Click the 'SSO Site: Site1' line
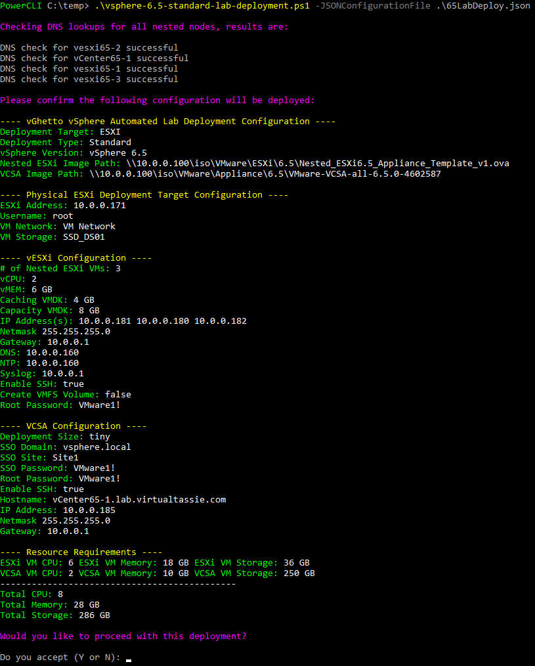The image size is (535, 666). pos(39,458)
